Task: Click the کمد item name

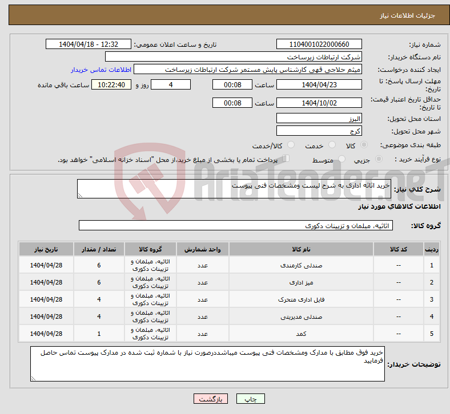Action: coord(301,334)
